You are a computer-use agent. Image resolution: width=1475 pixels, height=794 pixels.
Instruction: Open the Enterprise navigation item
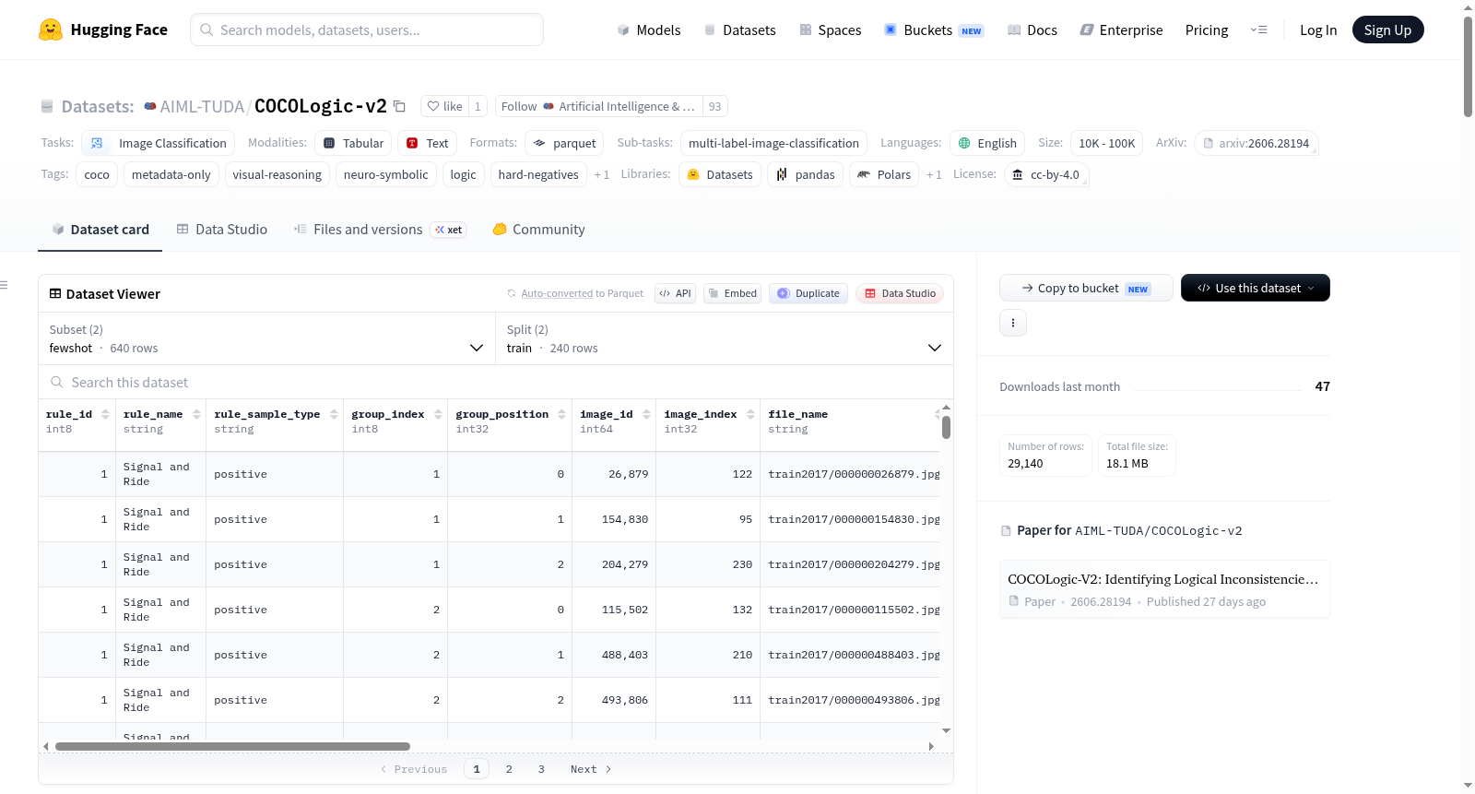(1121, 30)
